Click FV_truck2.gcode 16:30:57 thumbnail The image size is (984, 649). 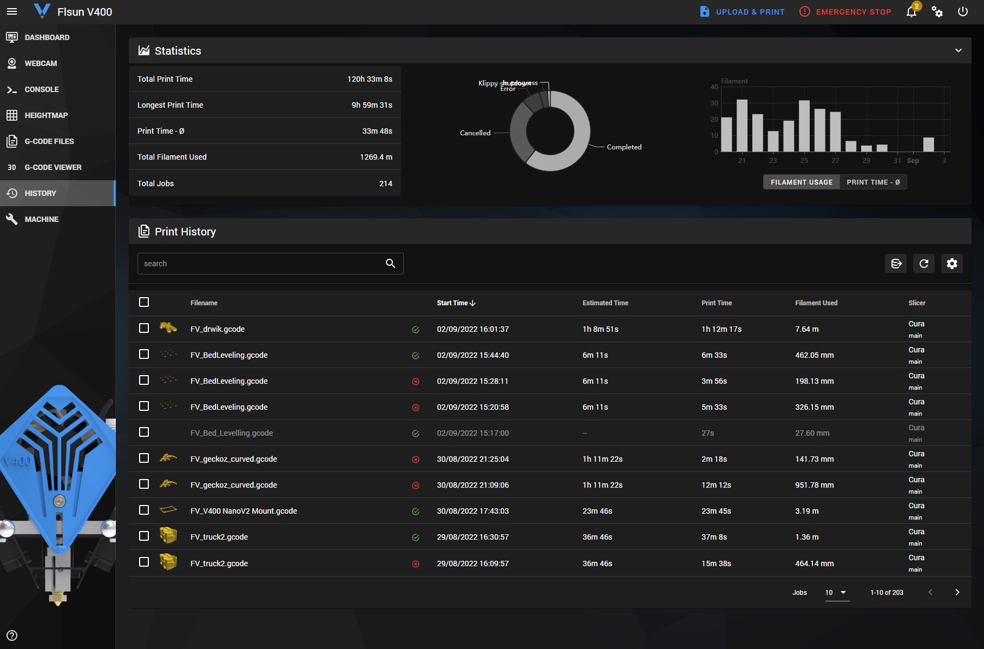tap(168, 535)
